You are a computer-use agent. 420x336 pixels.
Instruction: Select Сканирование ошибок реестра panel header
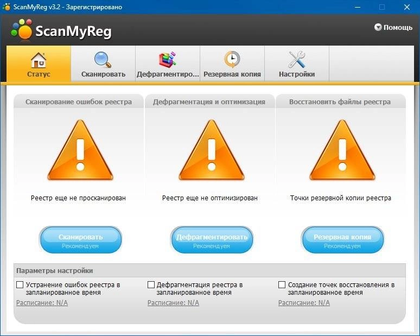[x=79, y=102]
